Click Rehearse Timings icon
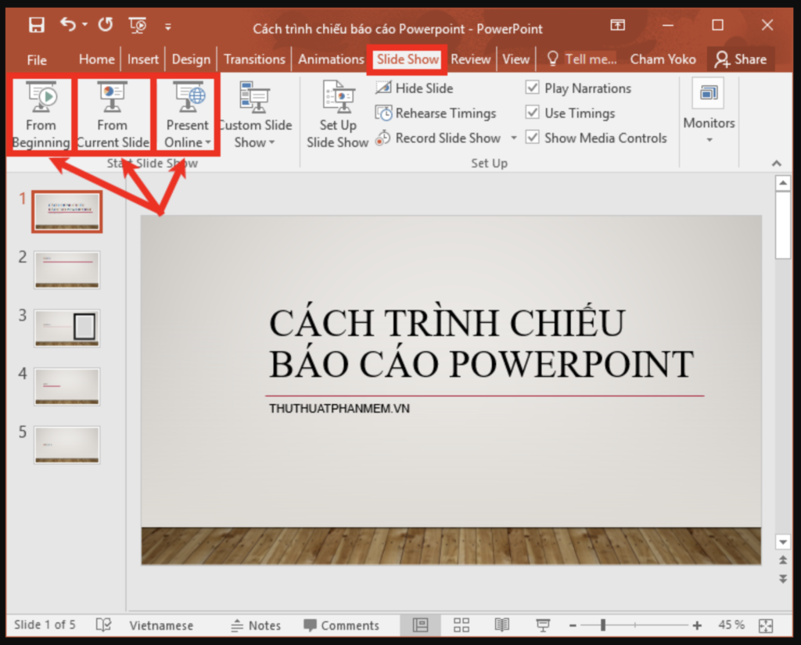The image size is (801, 645). click(x=383, y=113)
